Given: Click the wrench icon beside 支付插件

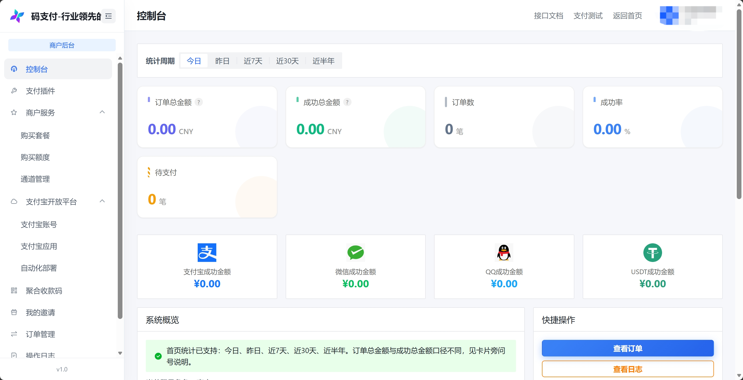Looking at the screenshot, I should pyautogui.click(x=14, y=91).
